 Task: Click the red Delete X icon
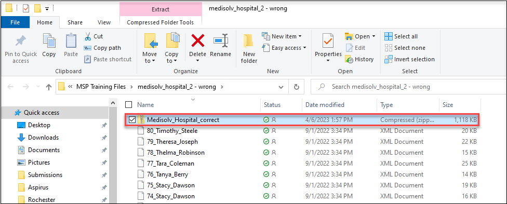(x=198, y=40)
